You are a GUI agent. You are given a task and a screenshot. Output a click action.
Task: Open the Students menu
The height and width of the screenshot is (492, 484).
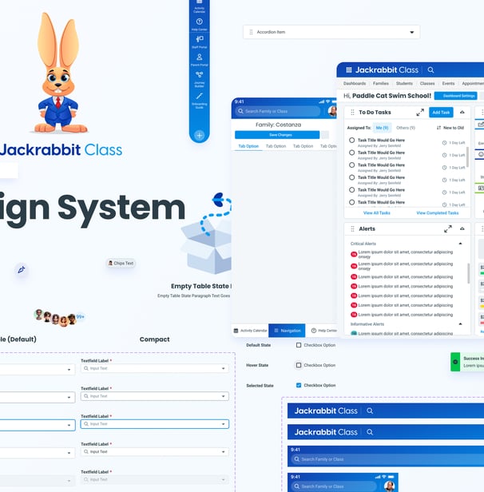coord(404,83)
